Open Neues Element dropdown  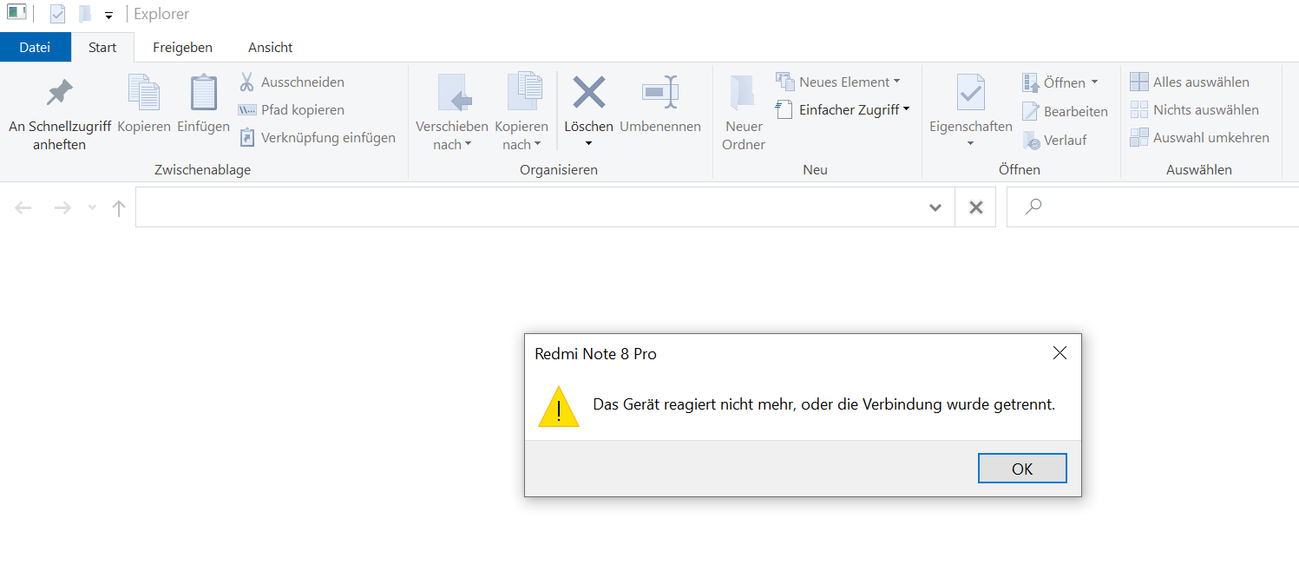(x=838, y=82)
